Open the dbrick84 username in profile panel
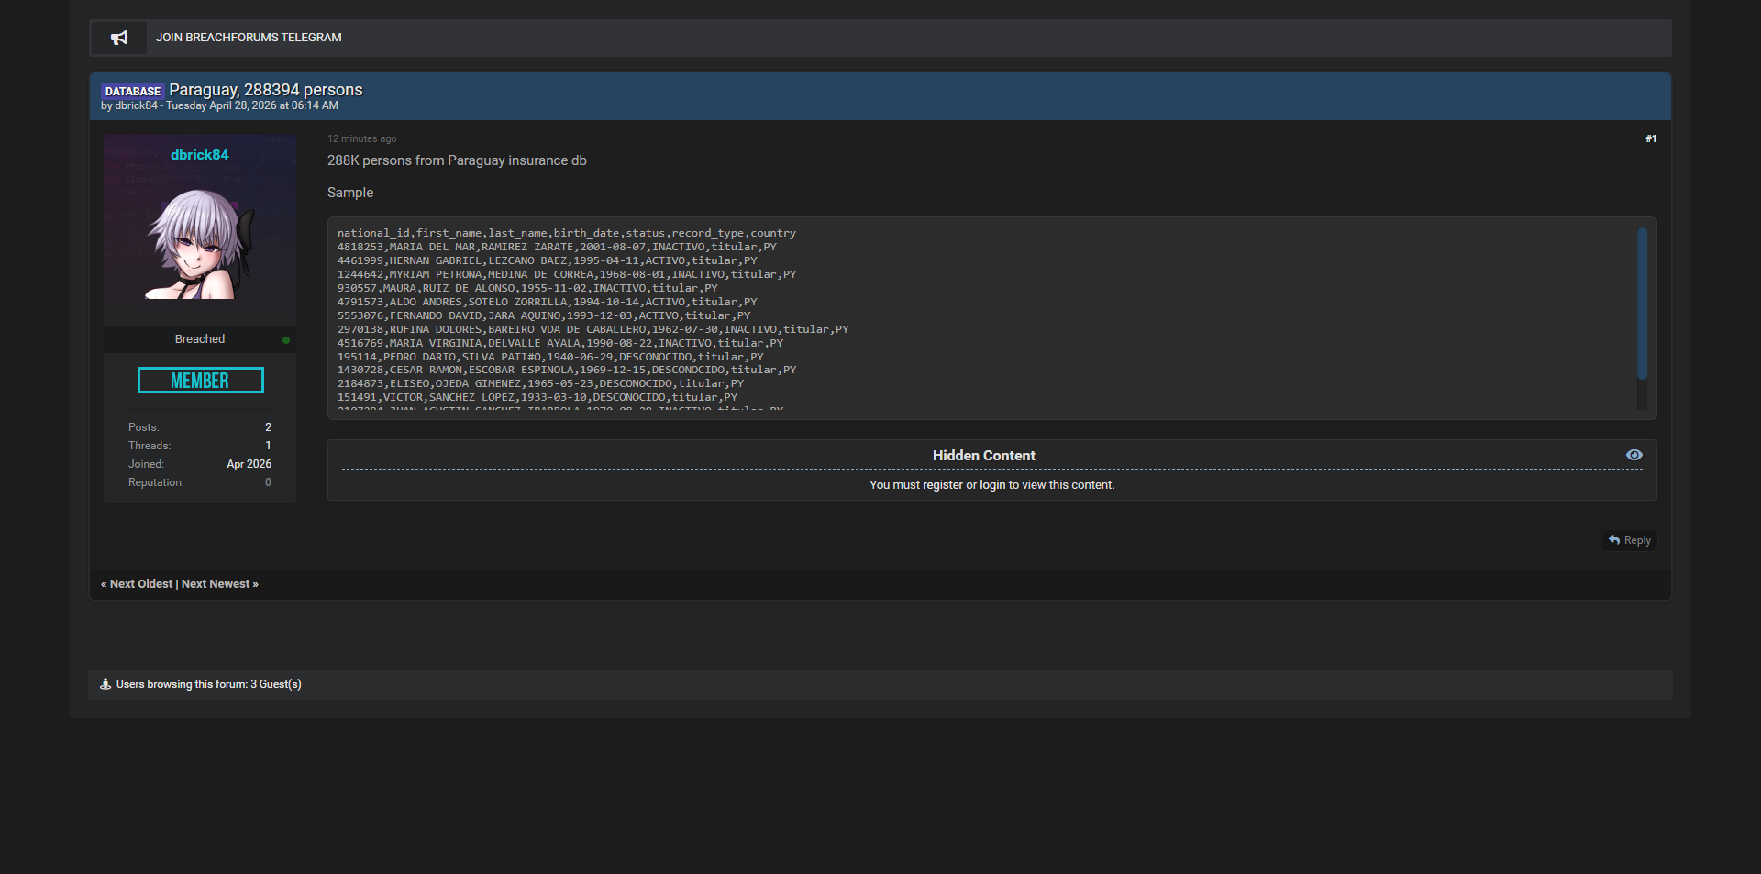The image size is (1761, 874). pyautogui.click(x=200, y=155)
